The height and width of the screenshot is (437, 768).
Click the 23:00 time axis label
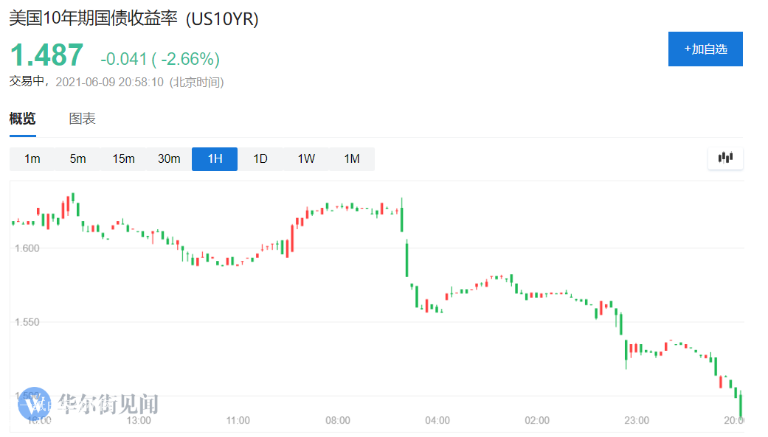pos(637,421)
